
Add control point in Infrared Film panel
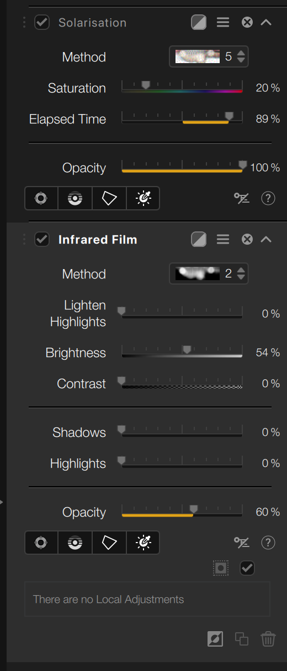(41, 543)
